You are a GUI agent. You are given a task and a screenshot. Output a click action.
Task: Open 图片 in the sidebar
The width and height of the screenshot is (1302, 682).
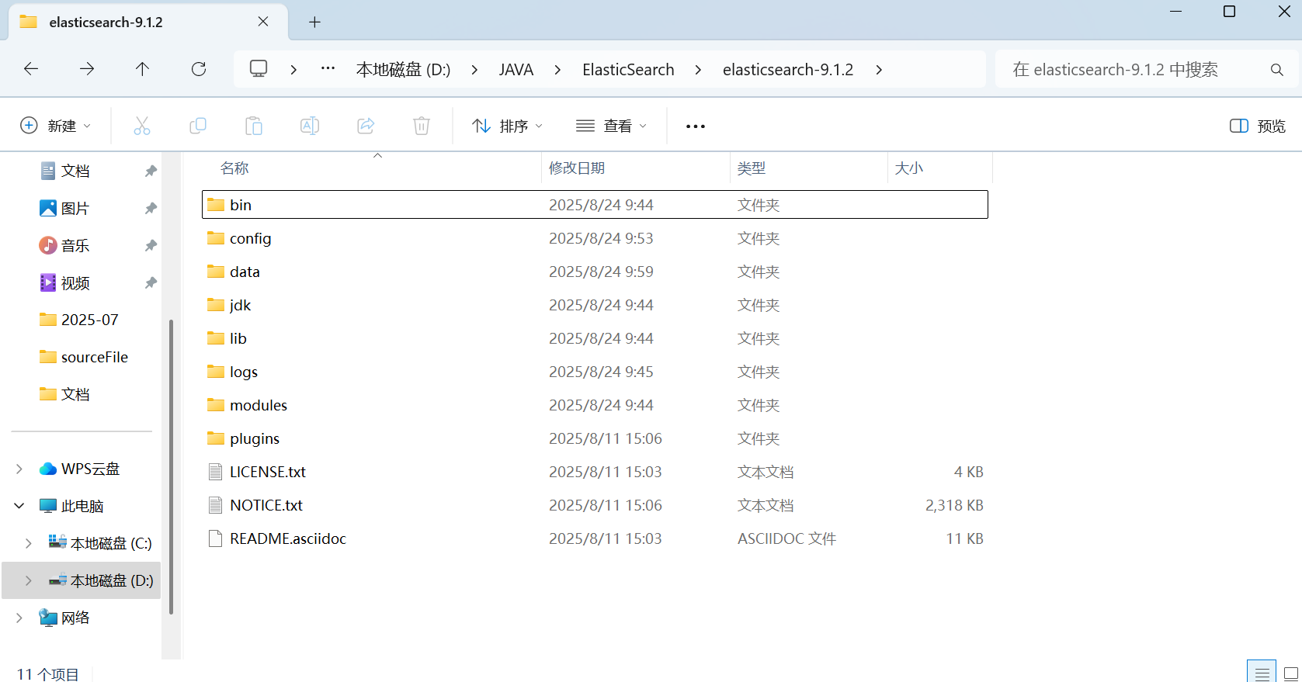(x=75, y=208)
